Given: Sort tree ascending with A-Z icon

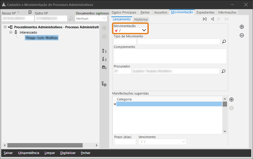Looking at the screenshot, I should 104,51.
